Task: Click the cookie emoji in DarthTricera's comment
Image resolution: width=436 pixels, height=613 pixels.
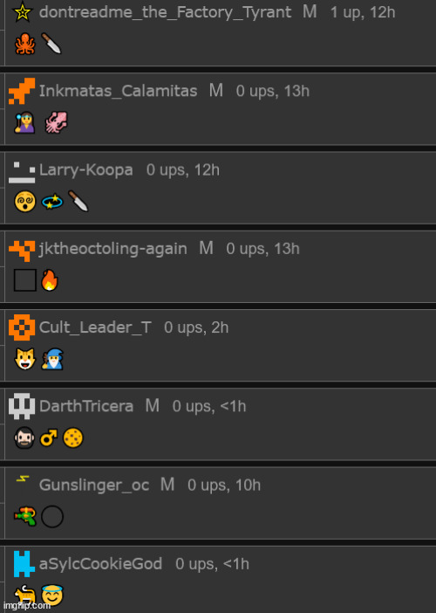Action: (73, 437)
